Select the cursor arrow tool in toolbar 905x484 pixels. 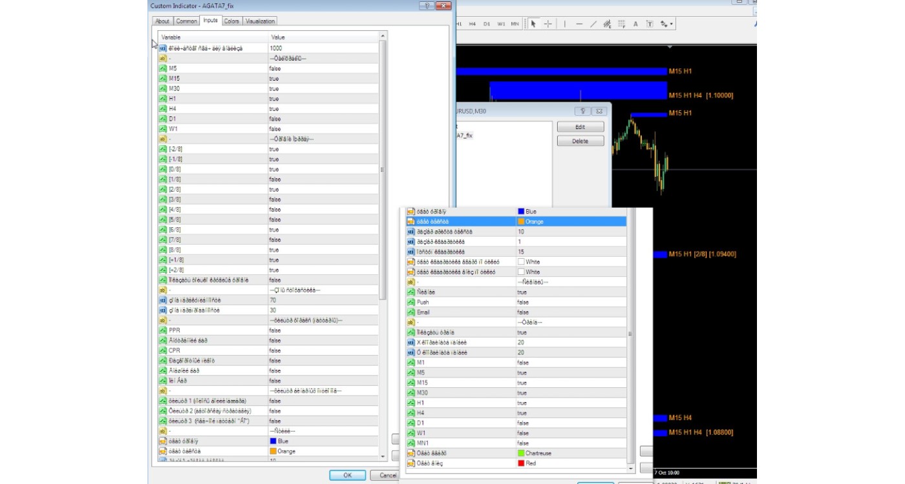[533, 24]
